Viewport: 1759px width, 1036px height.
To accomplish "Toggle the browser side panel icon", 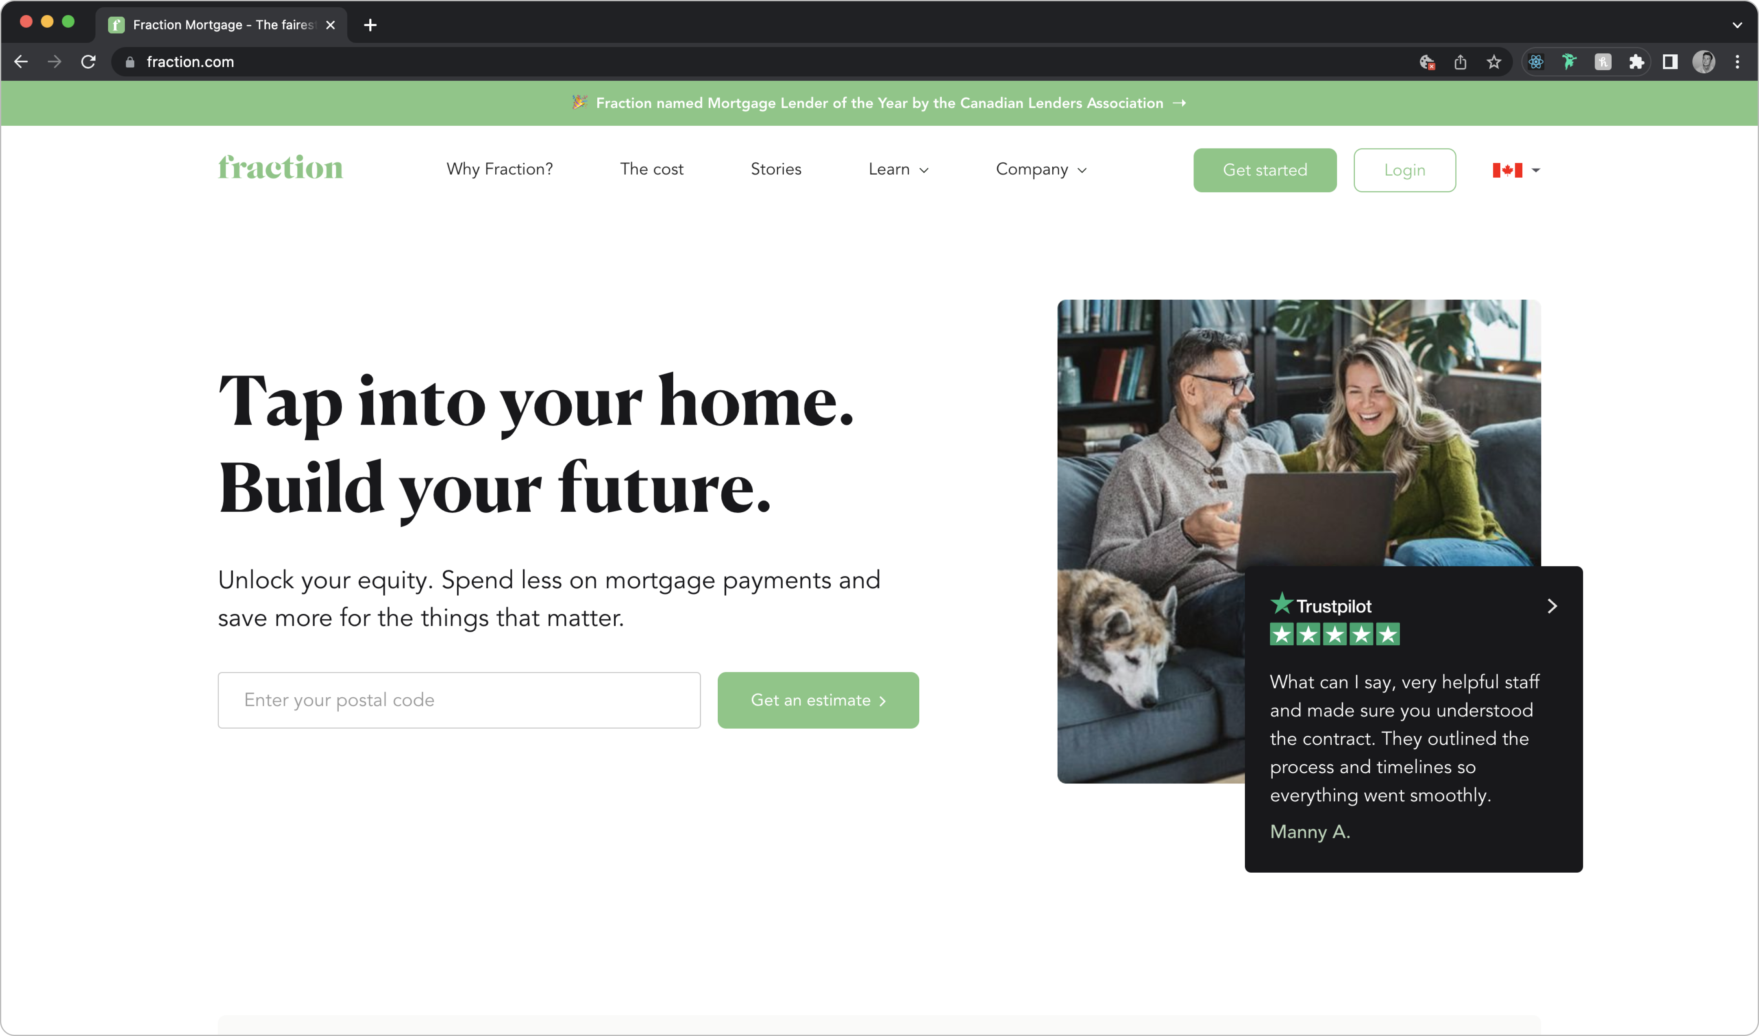I will pyautogui.click(x=1670, y=62).
